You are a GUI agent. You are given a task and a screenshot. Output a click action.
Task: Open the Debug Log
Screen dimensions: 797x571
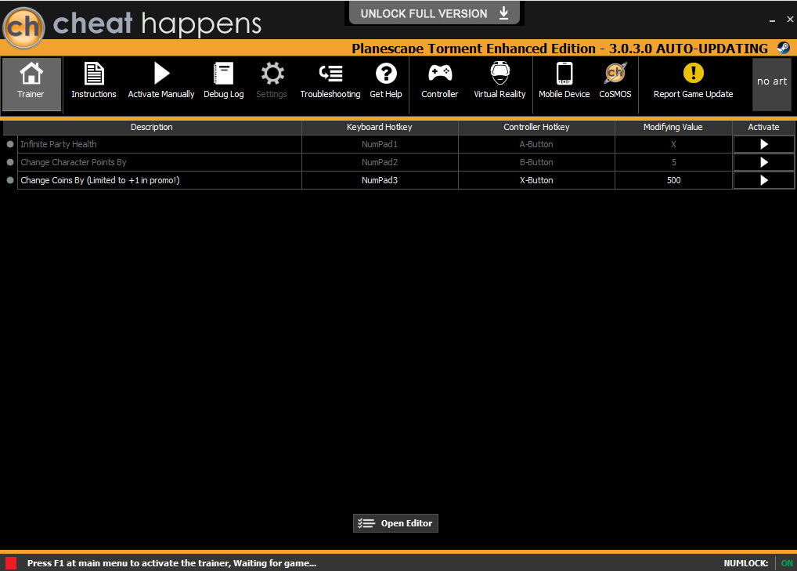[224, 81]
